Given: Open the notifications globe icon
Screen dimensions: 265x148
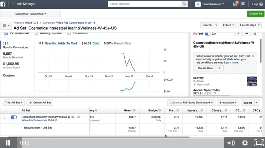Looking at the screenshot, I should (x=235, y=4).
